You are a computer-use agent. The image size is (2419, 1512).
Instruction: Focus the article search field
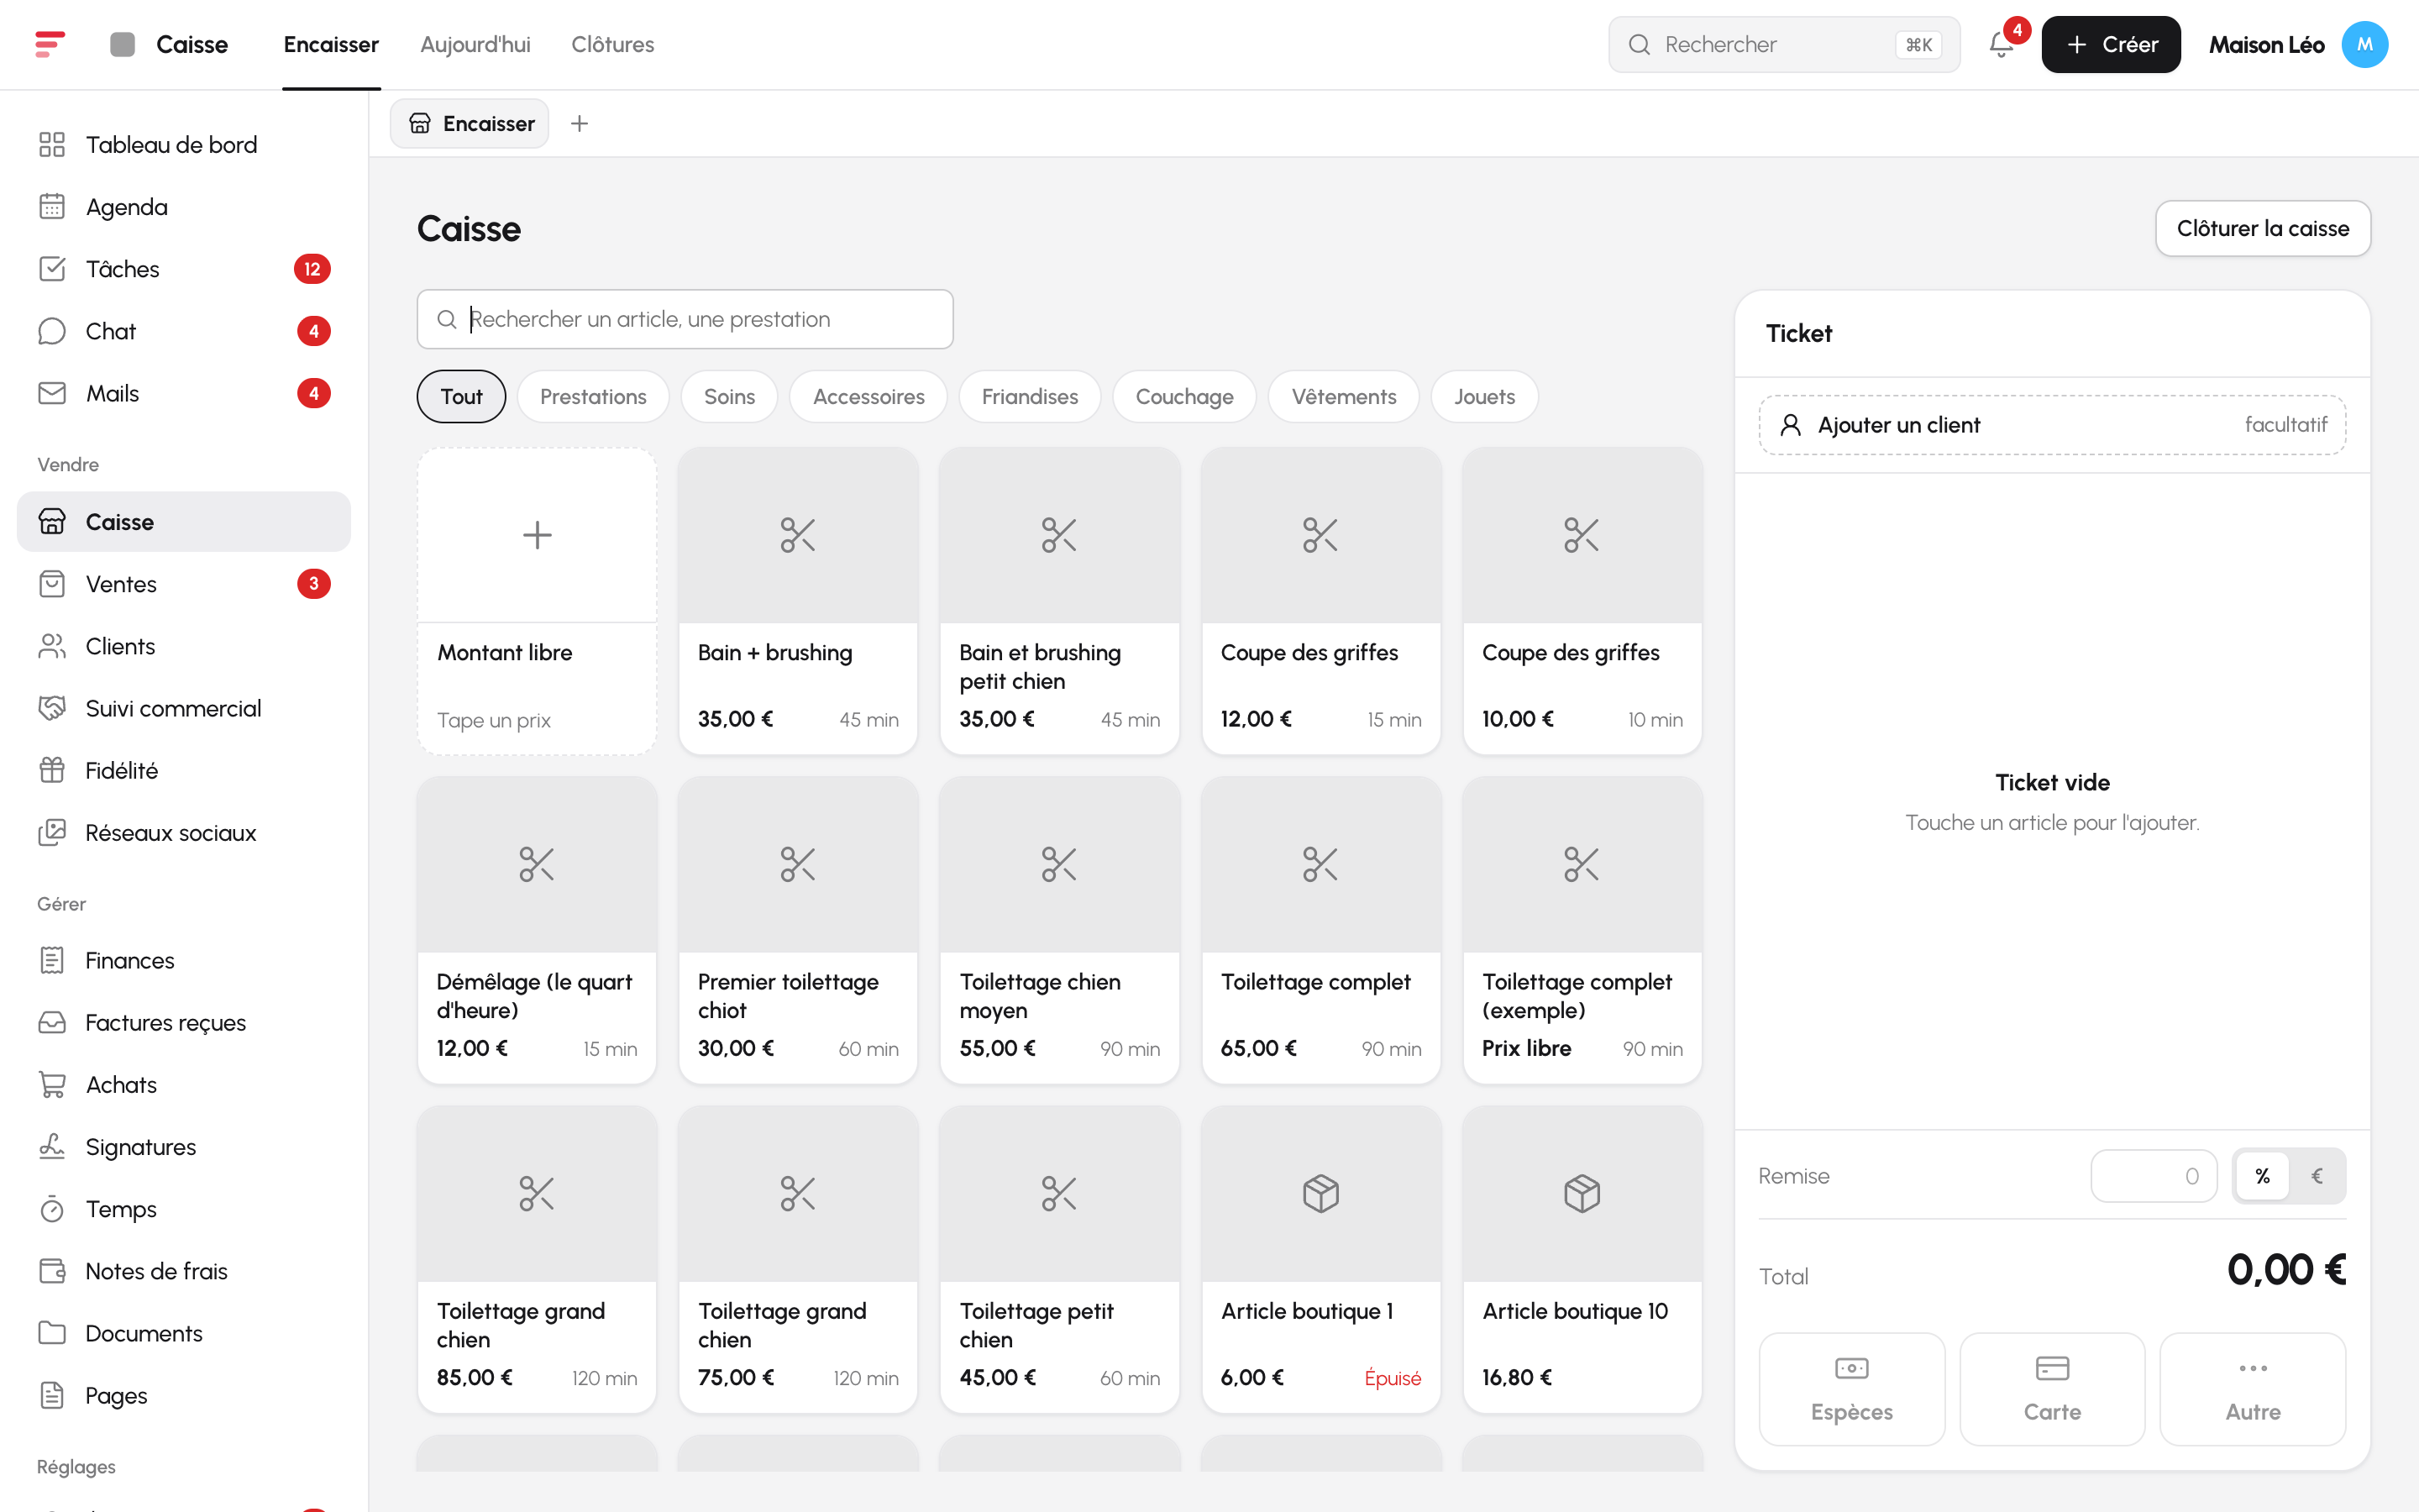click(685, 319)
